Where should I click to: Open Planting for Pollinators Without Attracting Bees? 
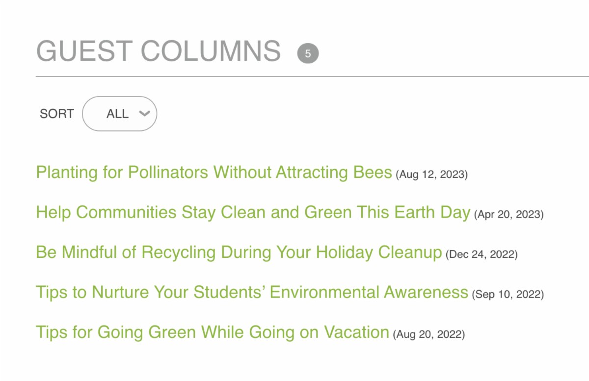(x=214, y=173)
